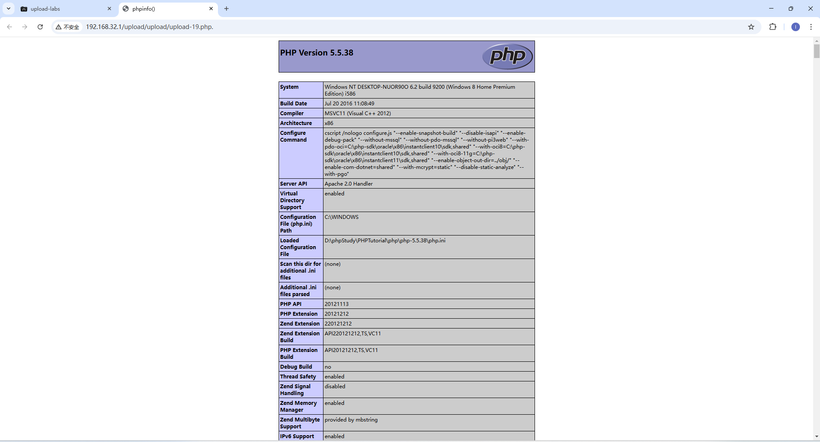Open the Chrome three-dot menu
The width and height of the screenshot is (820, 442).
811,27
